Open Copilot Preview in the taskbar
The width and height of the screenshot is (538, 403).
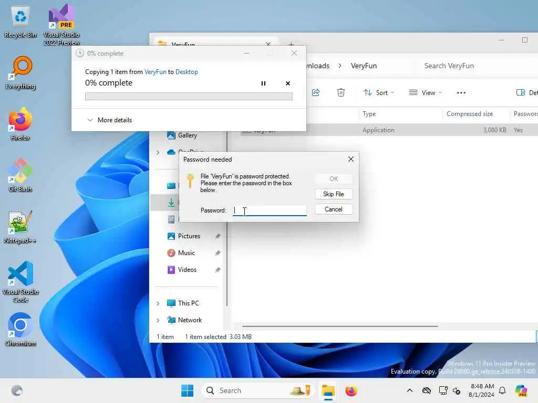tap(522, 390)
